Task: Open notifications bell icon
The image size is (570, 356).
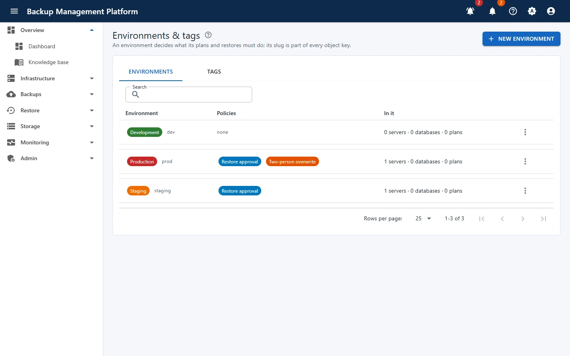Action: click(492, 11)
